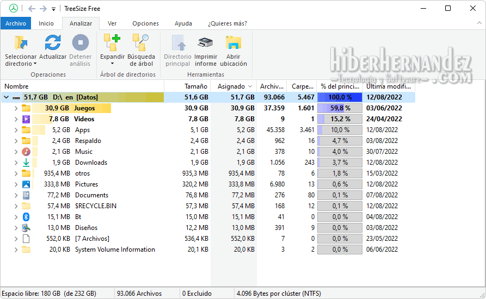Viewport: 486px width, 299px height.
Task: Click the Videos folder icon
Action: click(x=26, y=119)
